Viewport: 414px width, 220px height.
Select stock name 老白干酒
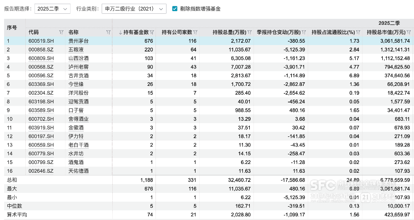pos(78,145)
